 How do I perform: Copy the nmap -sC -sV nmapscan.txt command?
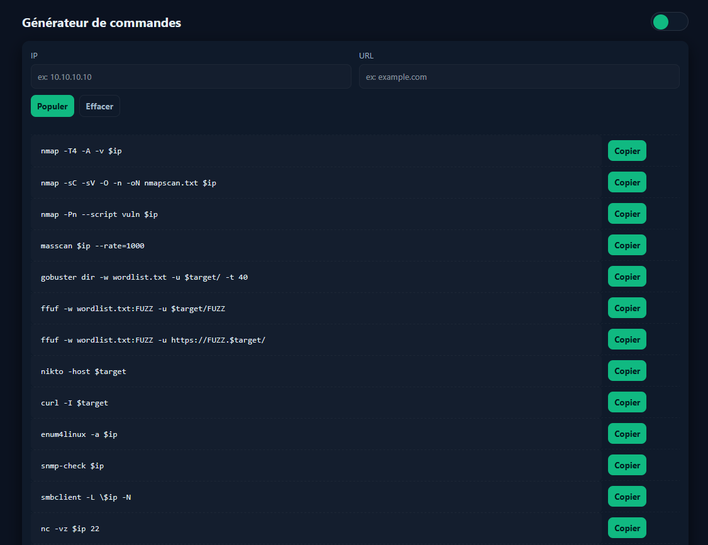tap(627, 182)
